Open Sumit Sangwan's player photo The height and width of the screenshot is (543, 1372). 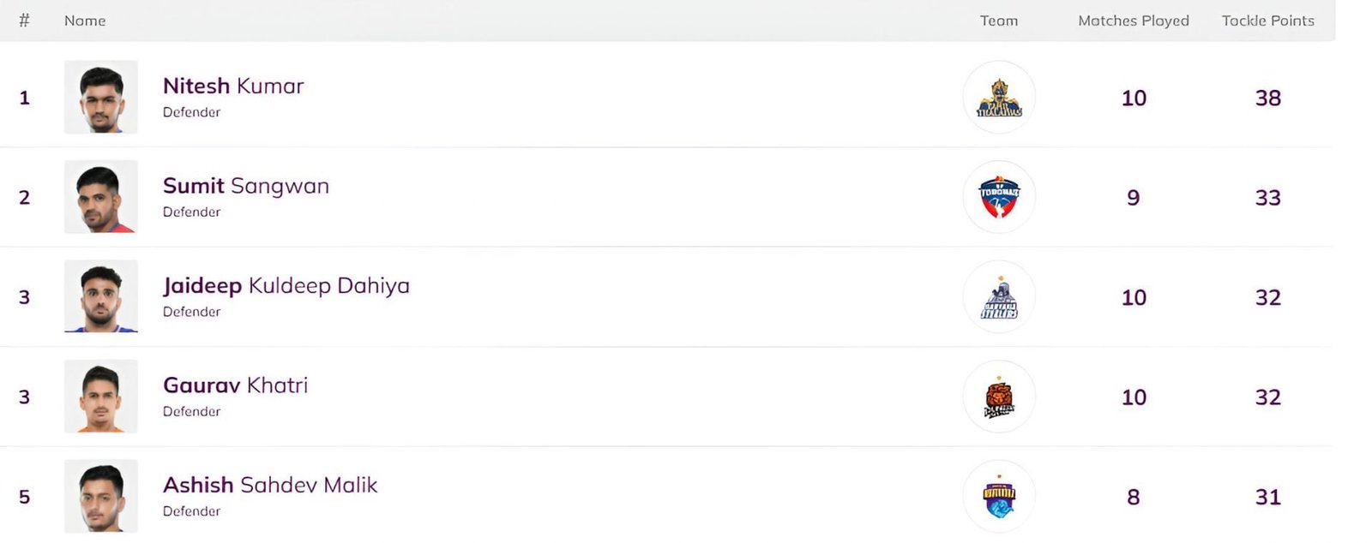click(100, 197)
